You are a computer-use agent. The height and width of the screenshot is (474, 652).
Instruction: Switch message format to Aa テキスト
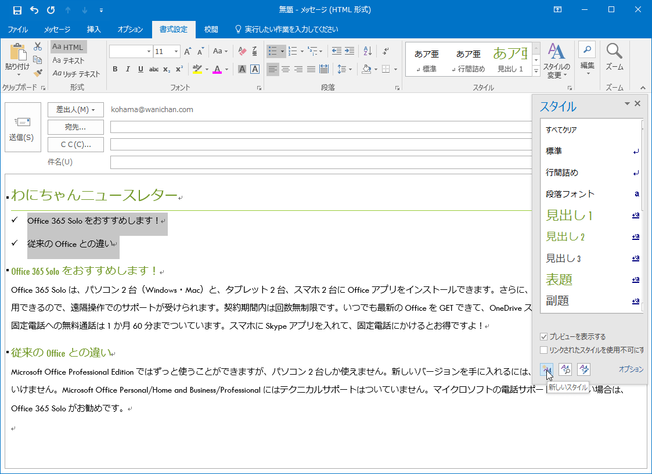[69, 60]
